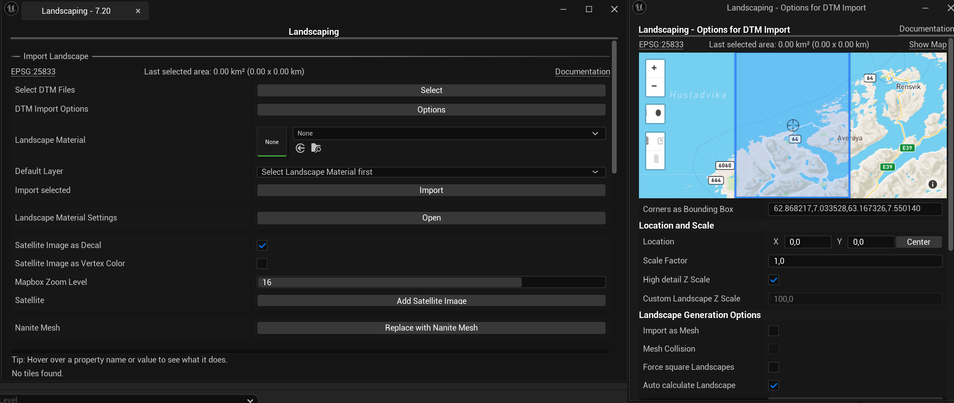Open the map info attribution icon
The image size is (954, 403).
(933, 185)
